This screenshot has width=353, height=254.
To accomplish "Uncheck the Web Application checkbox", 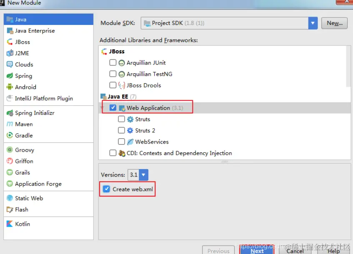I will (113, 107).
